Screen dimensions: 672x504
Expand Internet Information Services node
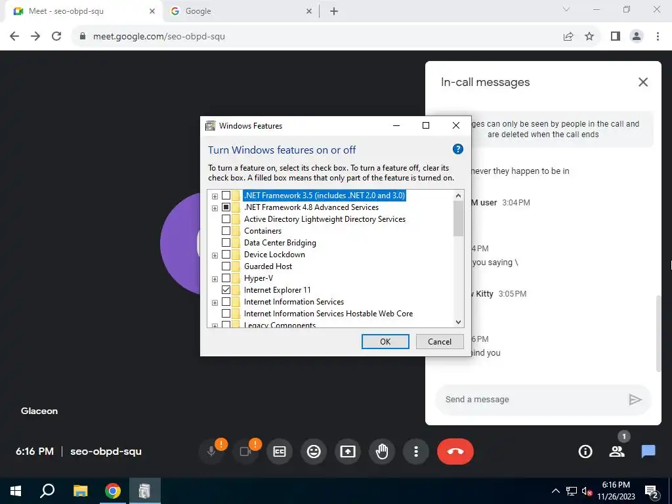click(215, 303)
